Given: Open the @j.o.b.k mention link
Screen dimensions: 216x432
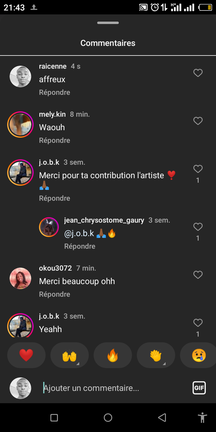Looking at the screenshot, I should pos(79,233).
